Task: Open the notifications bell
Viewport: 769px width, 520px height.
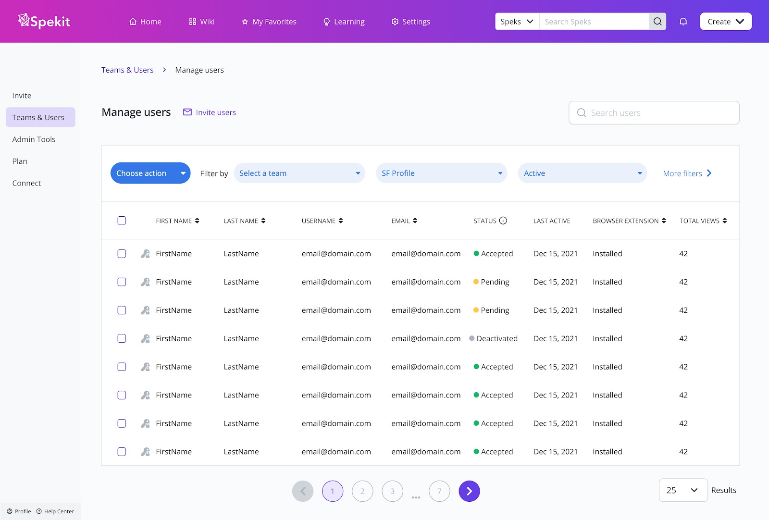Action: coord(683,22)
